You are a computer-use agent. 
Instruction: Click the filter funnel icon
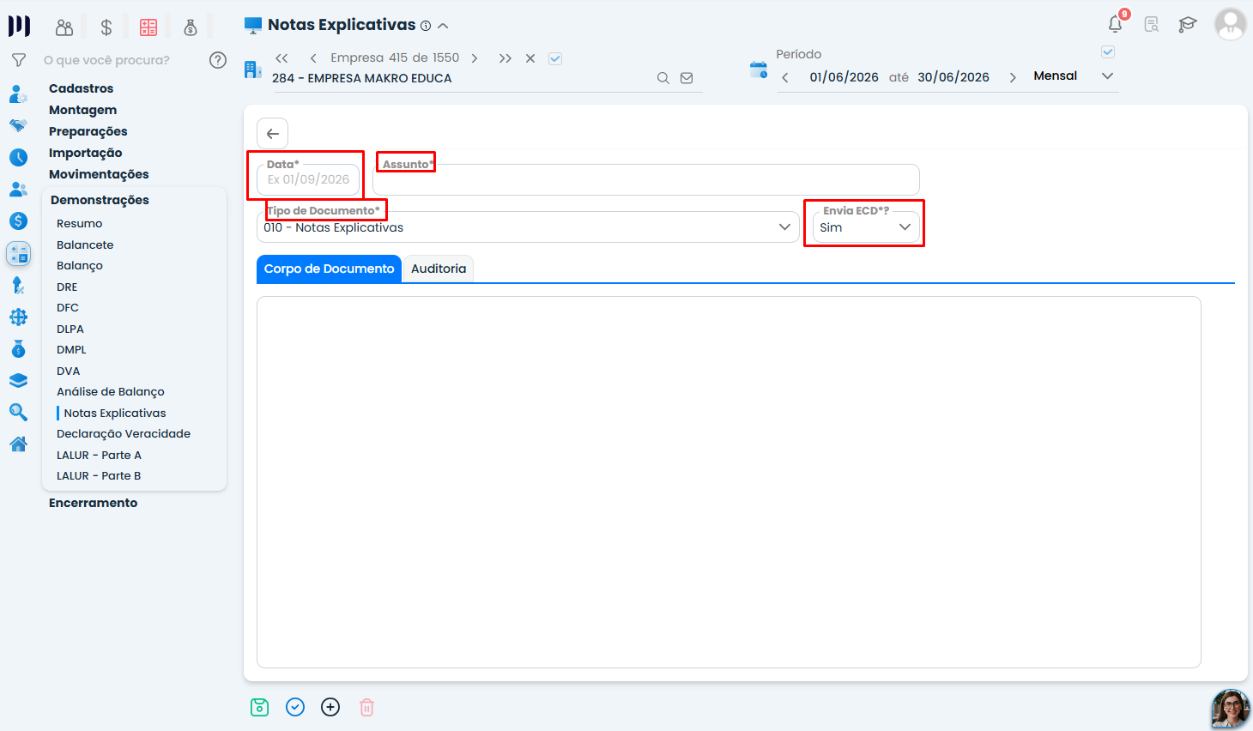tap(18, 60)
